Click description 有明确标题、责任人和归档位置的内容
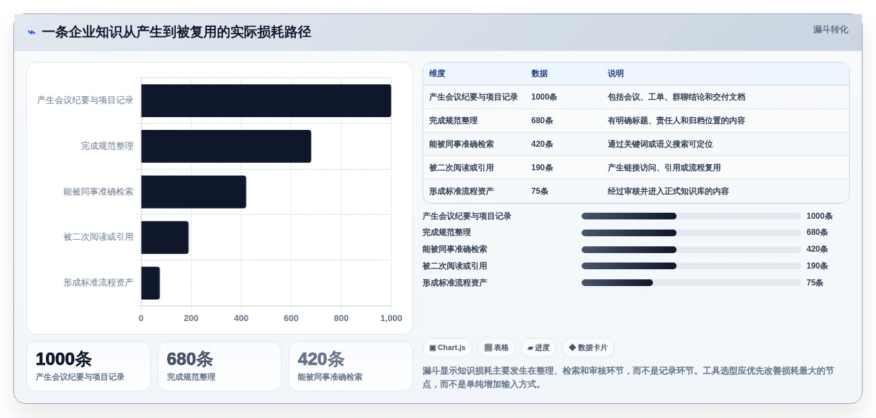 pos(677,120)
